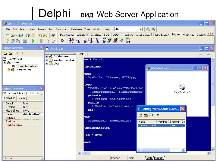Click the Save Current Desktop icon
This screenshot has width=217, height=162.
[x=148, y=29]
